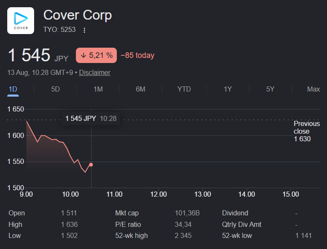Select the 1D time range tab
327x249 pixels.
(x=13, y=89)
